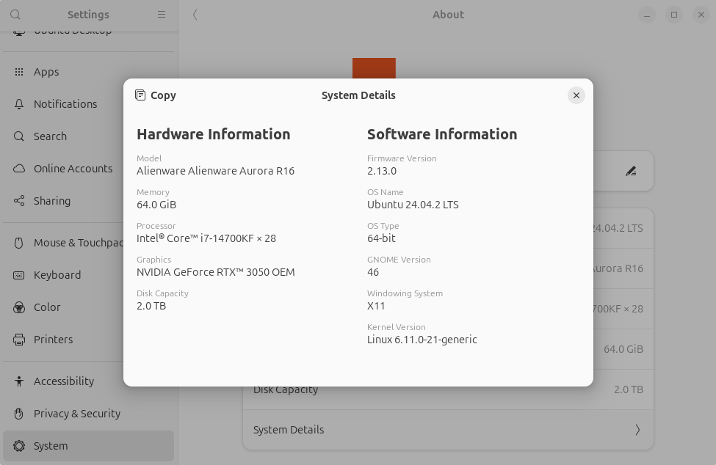The width and height of the screenshot is (716, 465).
Task: Click the 64-bit OS type value
Action: coord(381,238)
